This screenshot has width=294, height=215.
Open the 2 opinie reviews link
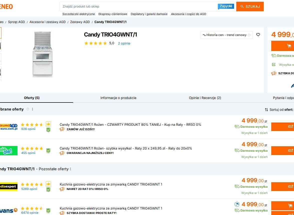click(124, 43)
